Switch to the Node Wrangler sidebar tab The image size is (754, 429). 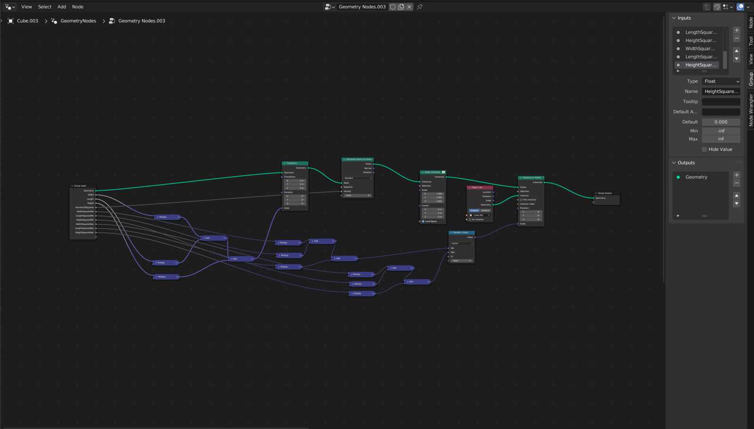(x=751, y=110)
